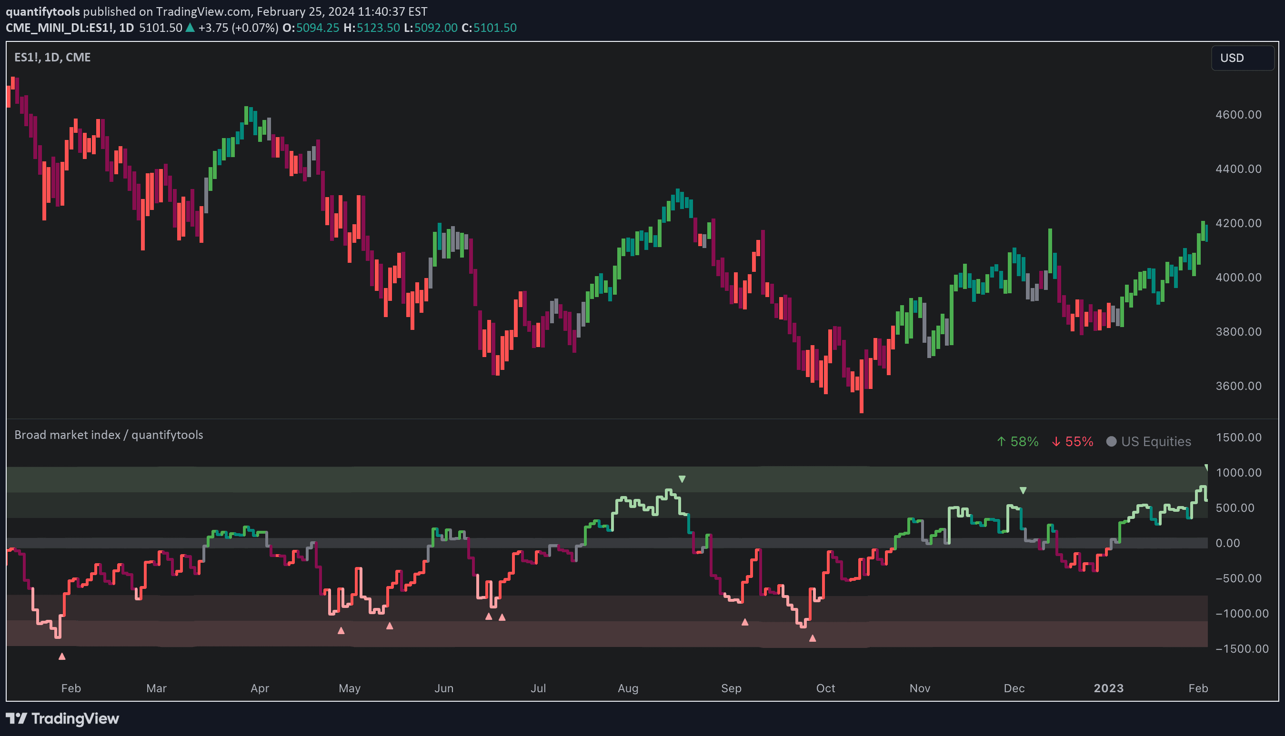
Task: Click the green down-triangle marker above August peak
Action: point(682,479)
